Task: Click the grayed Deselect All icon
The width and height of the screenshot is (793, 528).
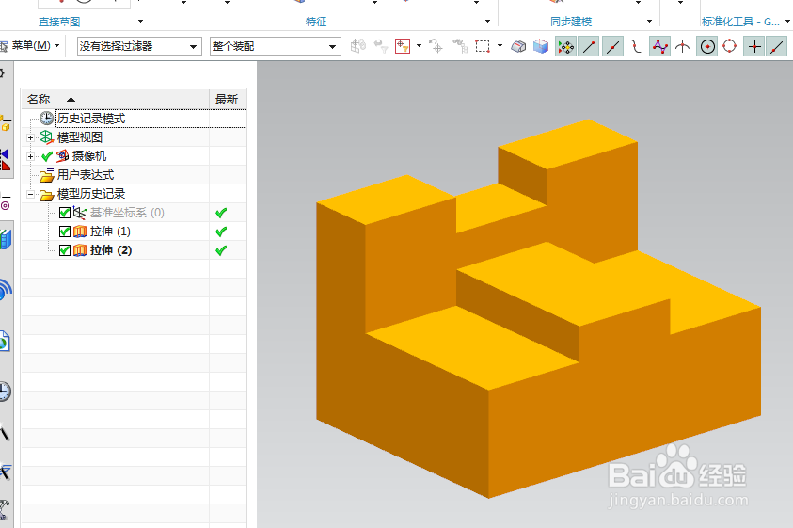Action: point(436,46)
